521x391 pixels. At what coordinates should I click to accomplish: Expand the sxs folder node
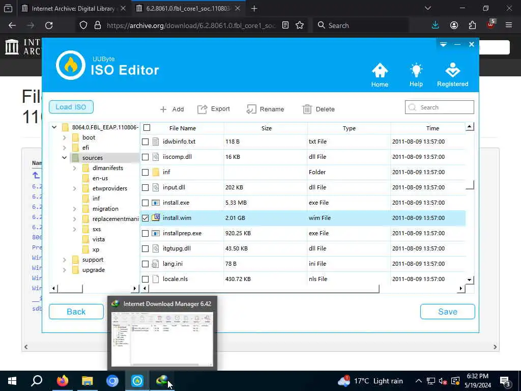[75, 229]
